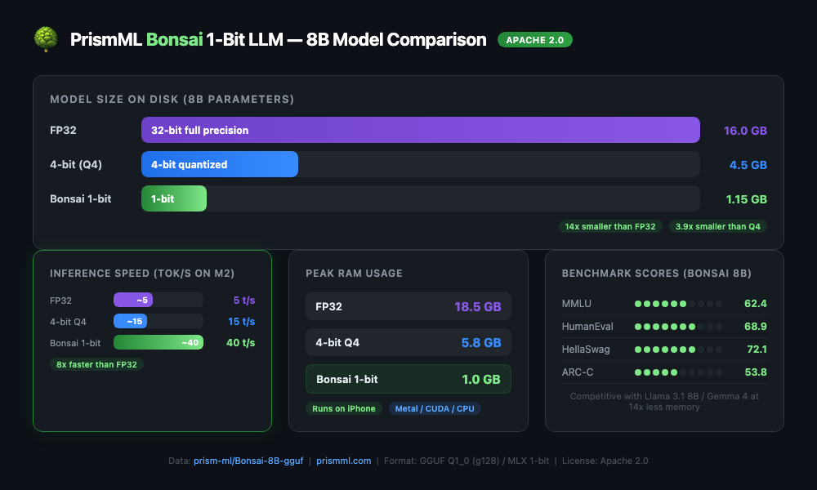
Task: Click the MMLU score 62.4
Action: (x=756, y=304)
